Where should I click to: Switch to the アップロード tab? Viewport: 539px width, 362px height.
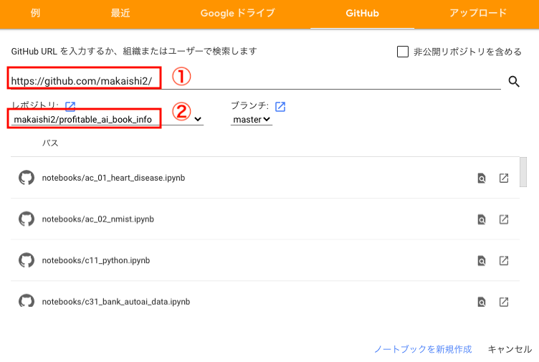[x=478, y=13]
